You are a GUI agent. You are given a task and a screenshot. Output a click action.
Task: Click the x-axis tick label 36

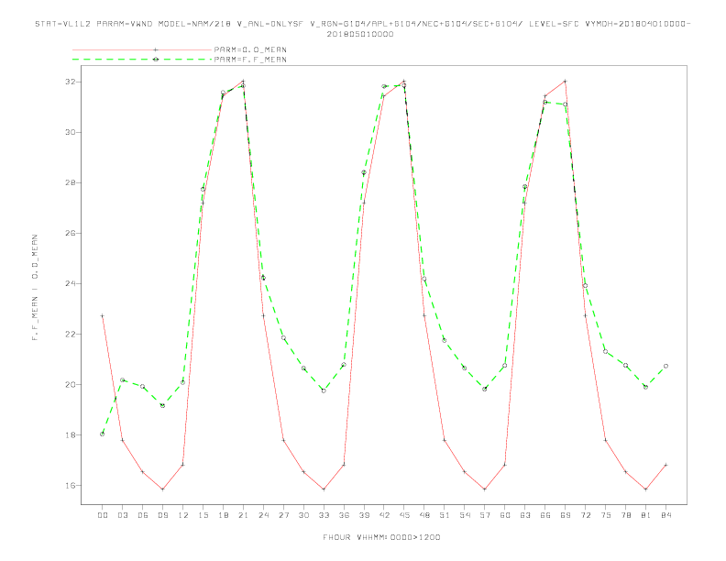[x=344, y=515]
